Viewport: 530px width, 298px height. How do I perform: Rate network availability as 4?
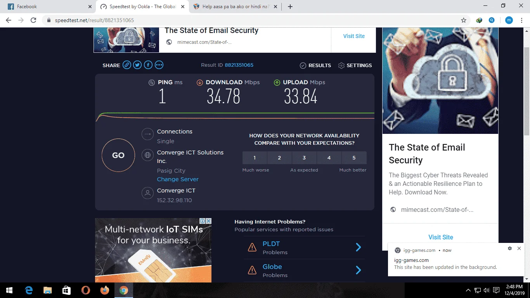(329, 158)
